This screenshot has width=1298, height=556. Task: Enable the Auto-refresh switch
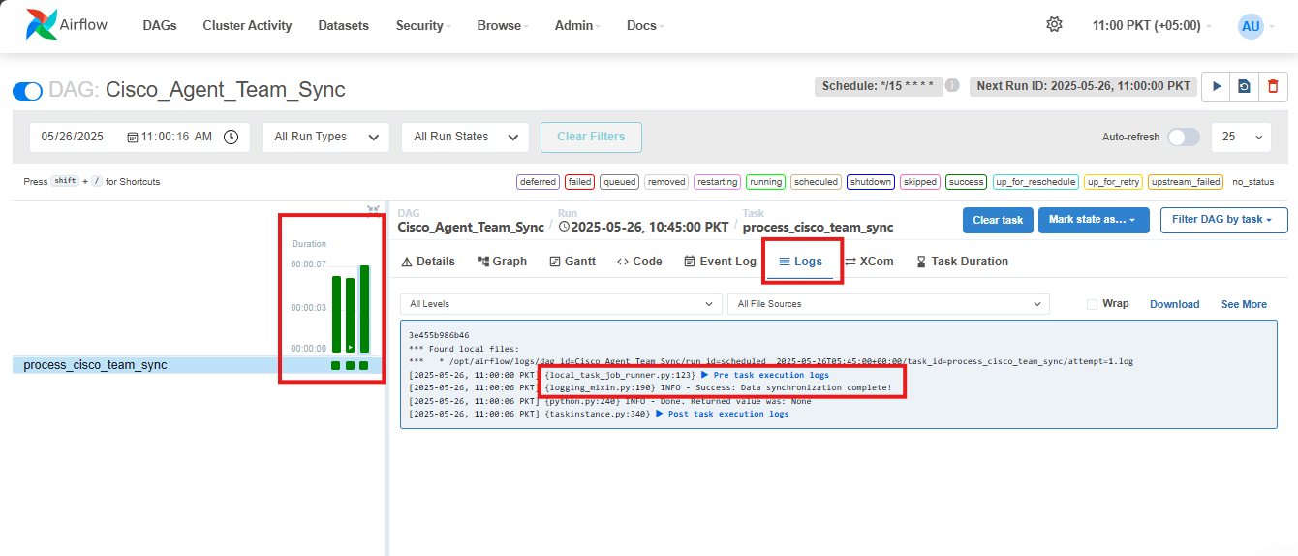coord(1183,137)
